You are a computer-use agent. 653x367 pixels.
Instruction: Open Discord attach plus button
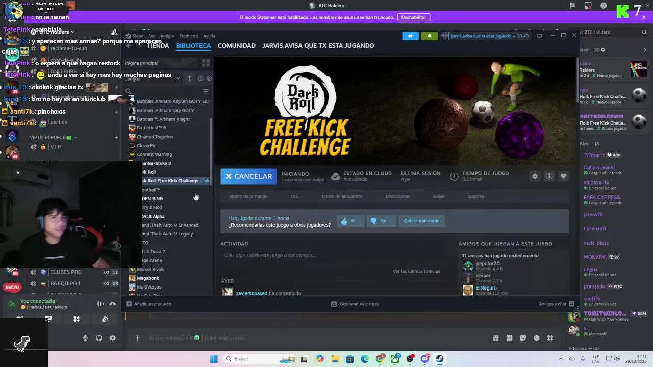[x=137, y=338]
